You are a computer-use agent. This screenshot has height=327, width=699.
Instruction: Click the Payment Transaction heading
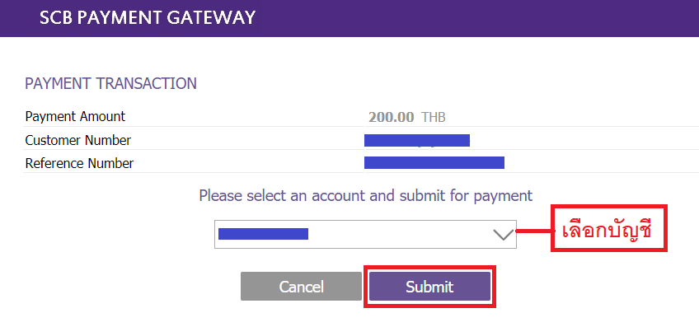coord(110,84)
